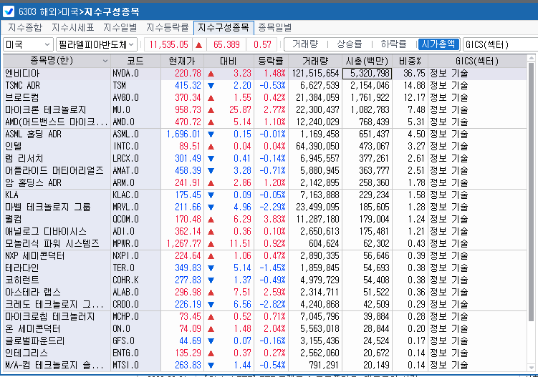This screenshot has width=538, height=377.
Task: Click the MPWR.O price 1,267.77
Action: [182, 244]
